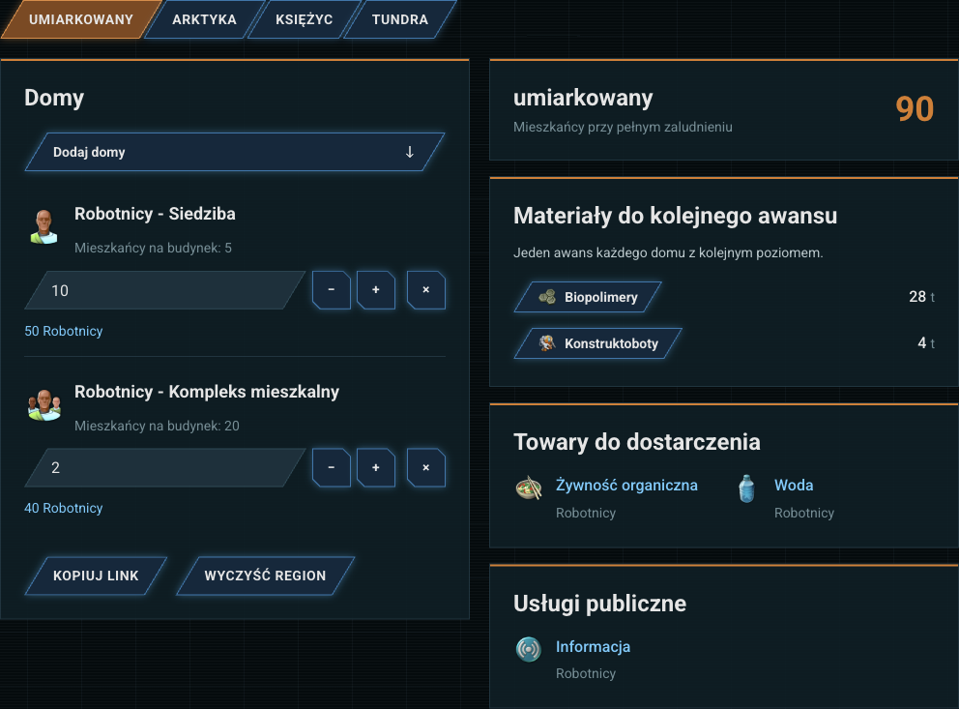Click the Kompleks mieszkalny workers group icon

(x=44, y=405)
